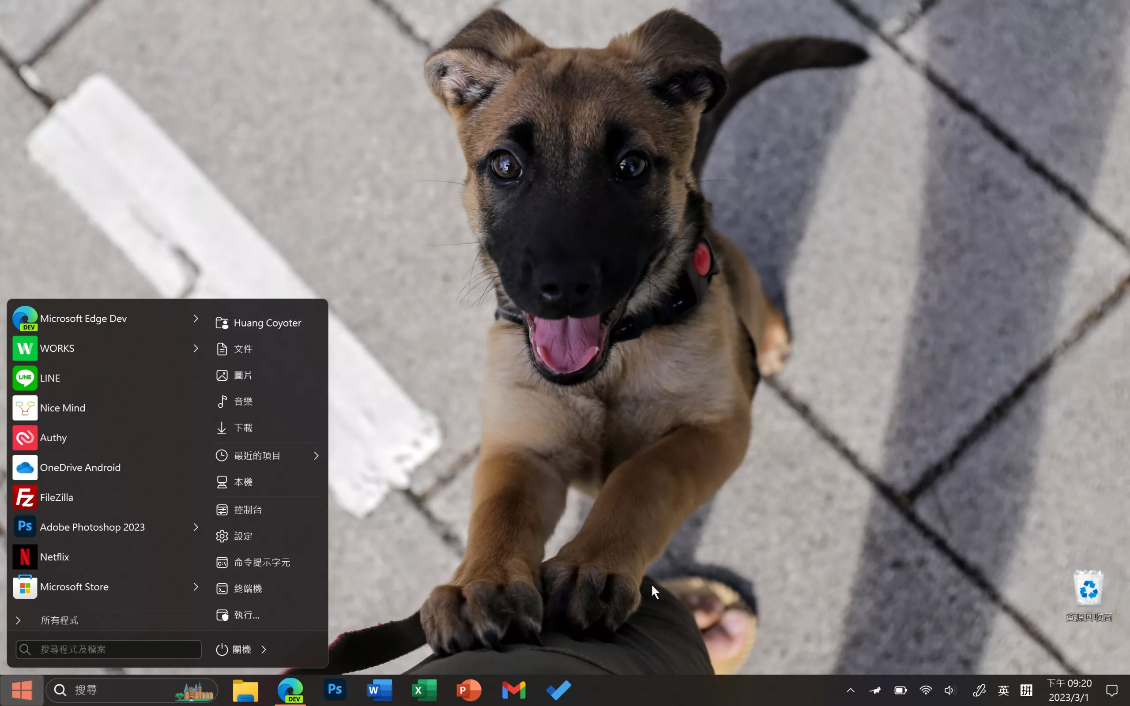Expand Microsoft Store submenu arrow
The height and width of the screenshot is (706, 1130).
(x=196, y=587)
